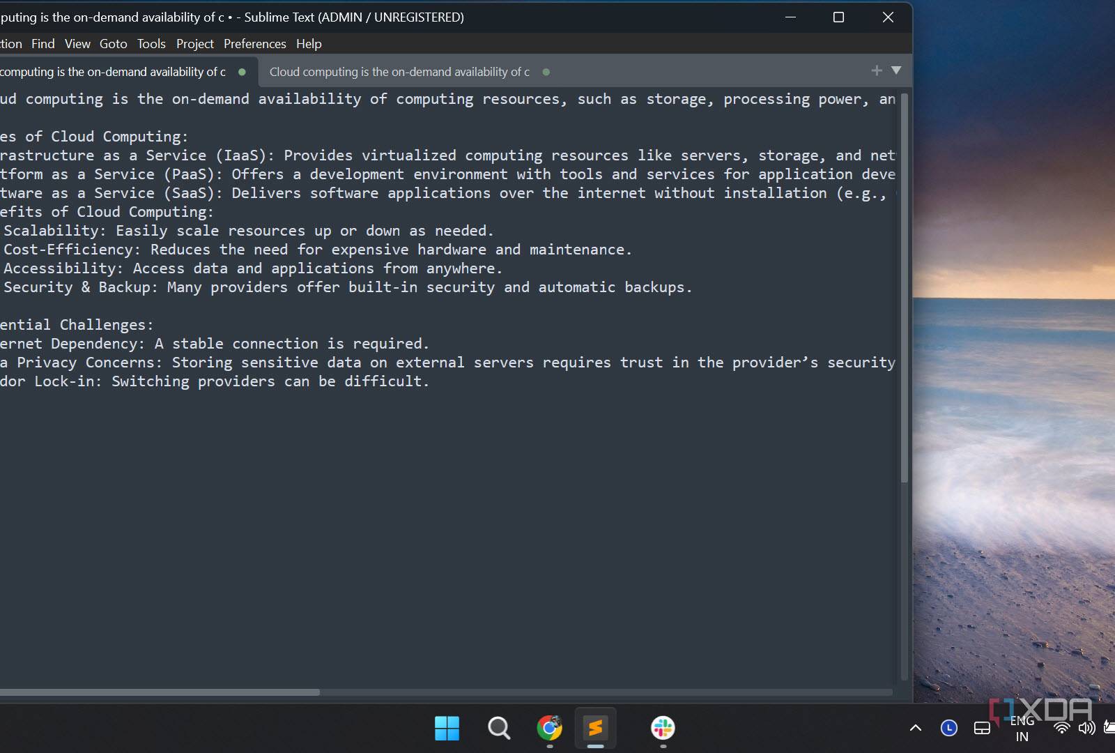The width and height of the screenshot is (1115, 753).
Task: Launch Google Chrome from the taskbar
Action: pyautogui.click(x=549, y=728)
